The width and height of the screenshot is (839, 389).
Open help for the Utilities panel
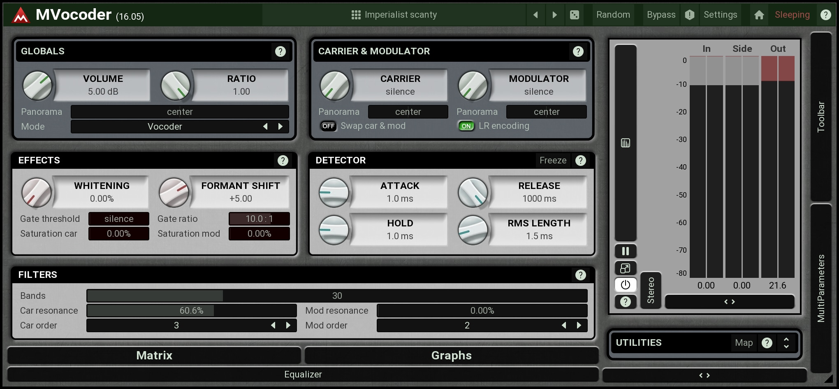coord(767,343)
